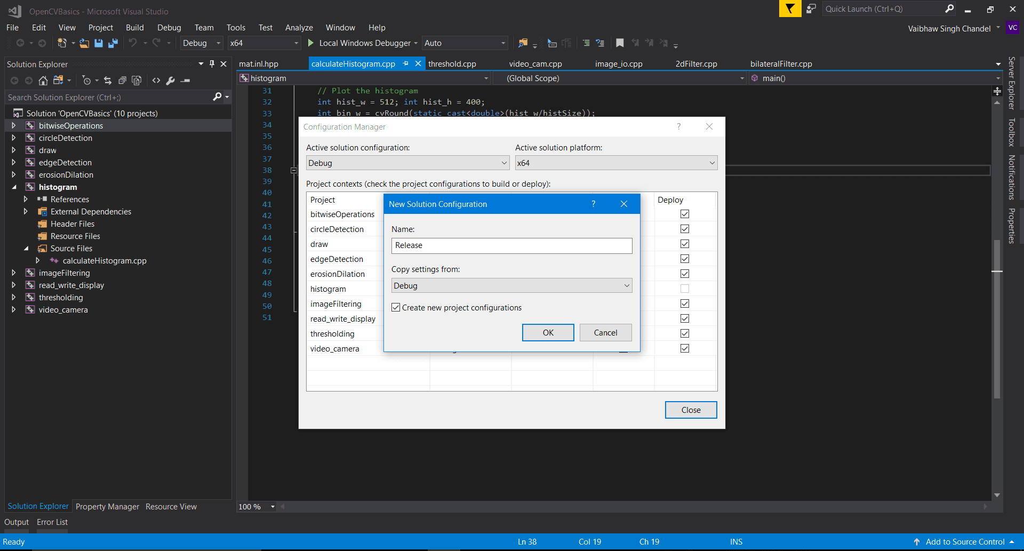Toggle Create new project configurations checkbox
The height and width of the screenshot is (551, 1024).
[x=396, y=308]
